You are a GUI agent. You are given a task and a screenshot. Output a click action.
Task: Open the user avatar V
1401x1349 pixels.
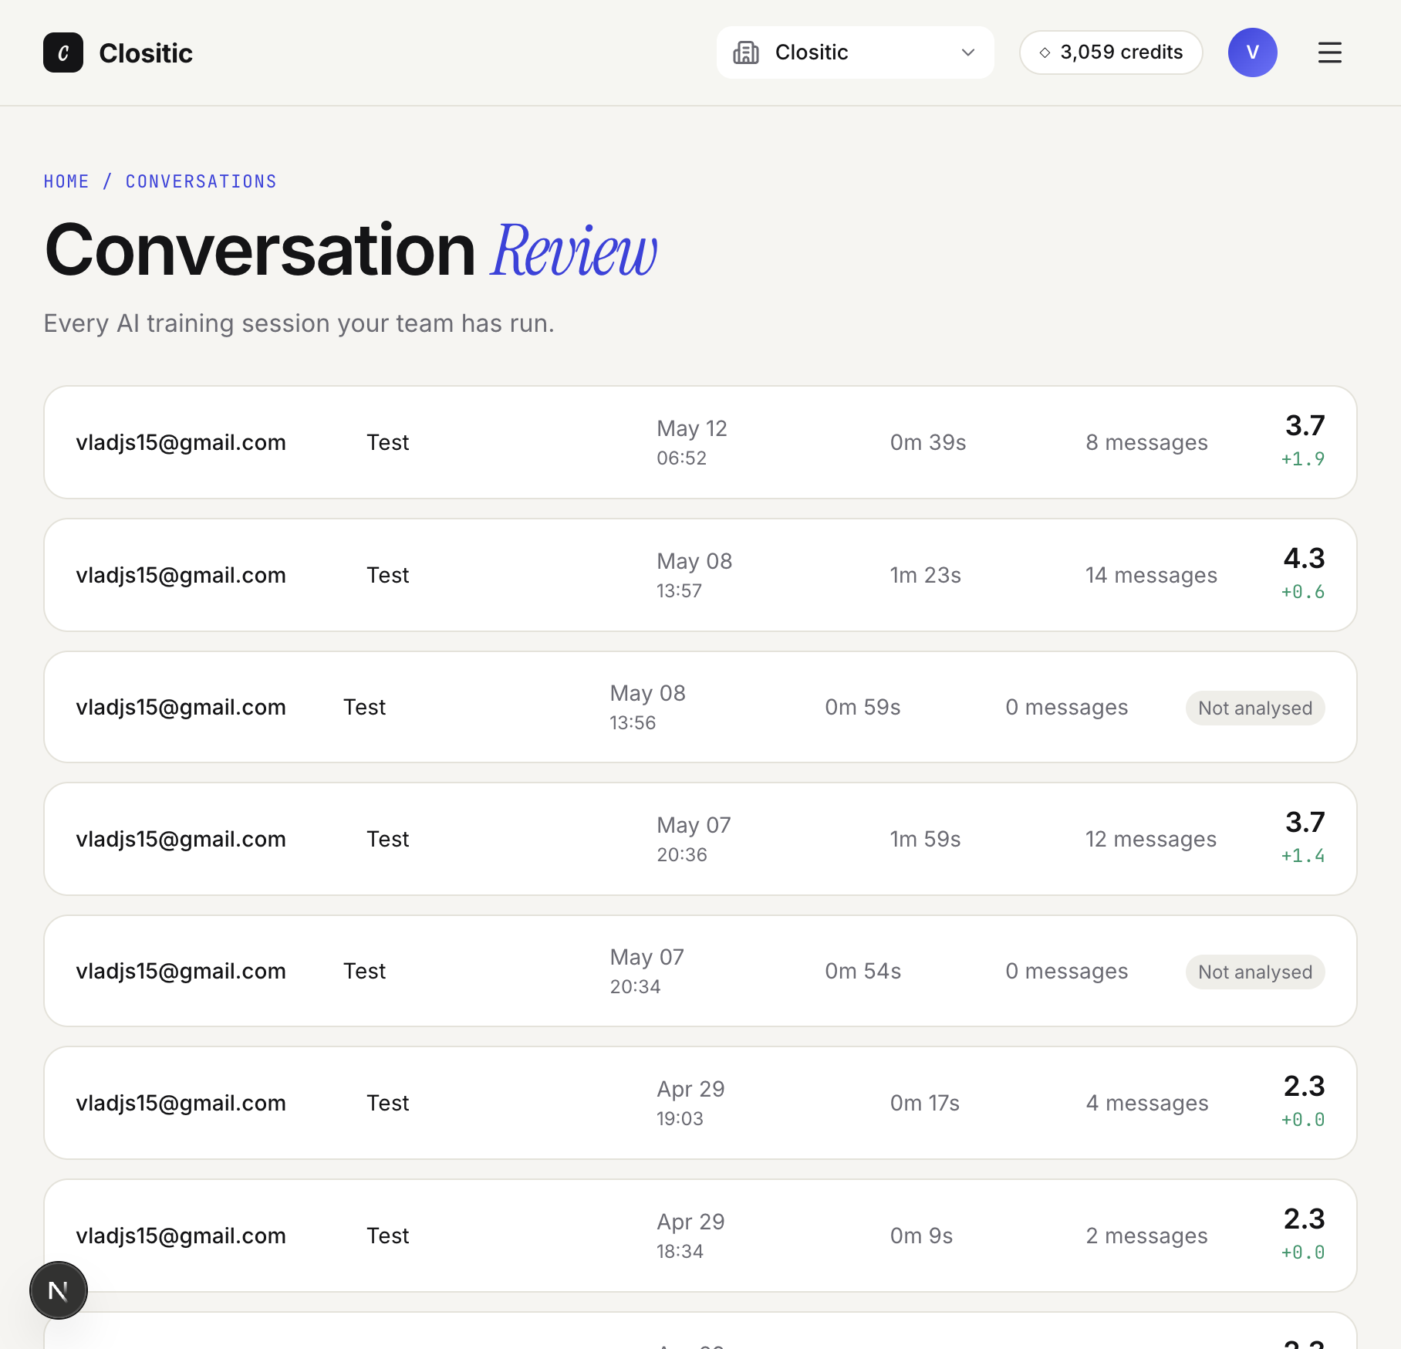pos(1252,52)
